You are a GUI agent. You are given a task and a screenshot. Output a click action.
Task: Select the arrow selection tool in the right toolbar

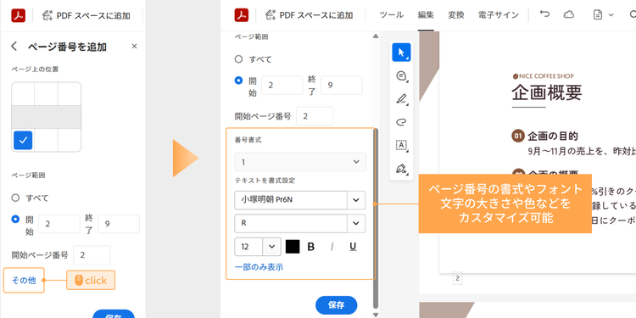pos(401,53)
